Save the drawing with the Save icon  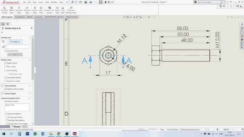85,2
